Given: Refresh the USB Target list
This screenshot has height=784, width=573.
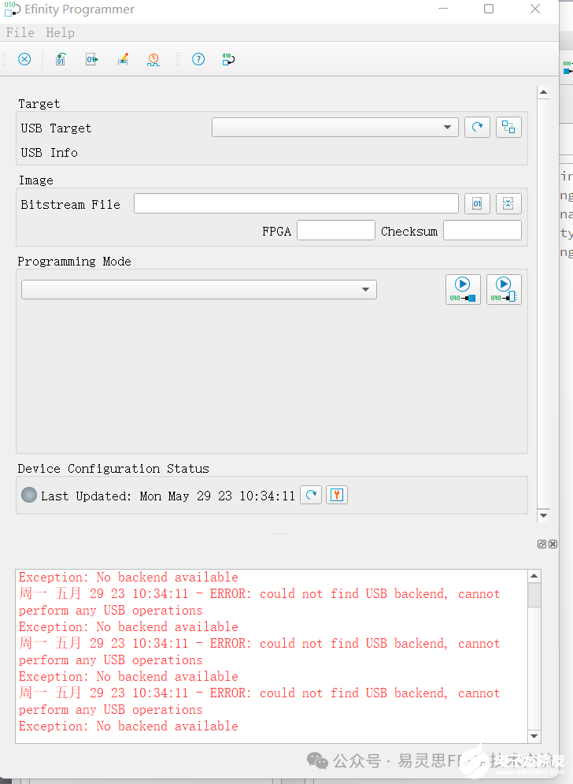Looking at the screenshot, I should 477,127.
